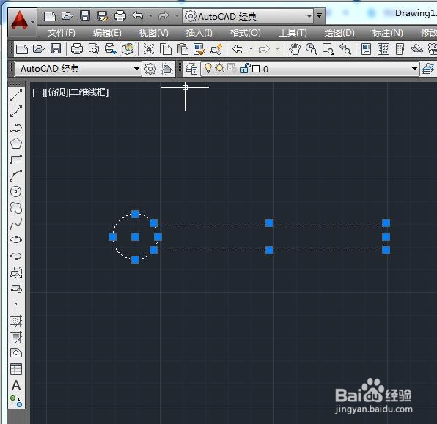The width and height of the screenshot is (437, 424).
Task: Click Make Object's Layer Current icon
Action: [428, 69]
